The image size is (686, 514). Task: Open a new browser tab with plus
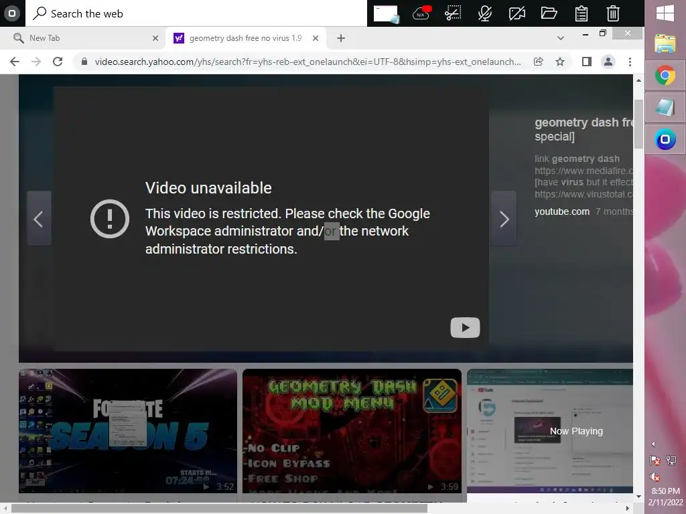[341, 38]
